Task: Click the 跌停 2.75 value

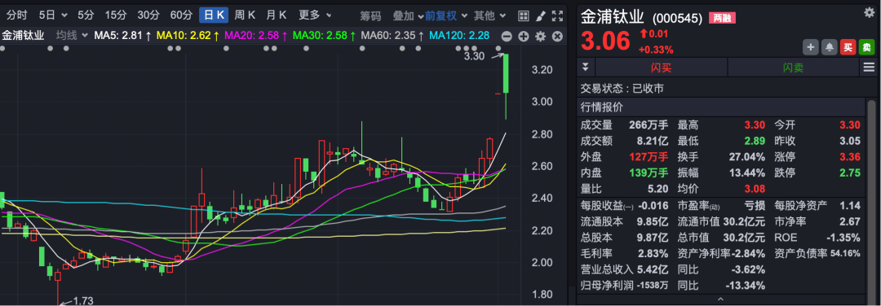Action: [x=849, y=173]
